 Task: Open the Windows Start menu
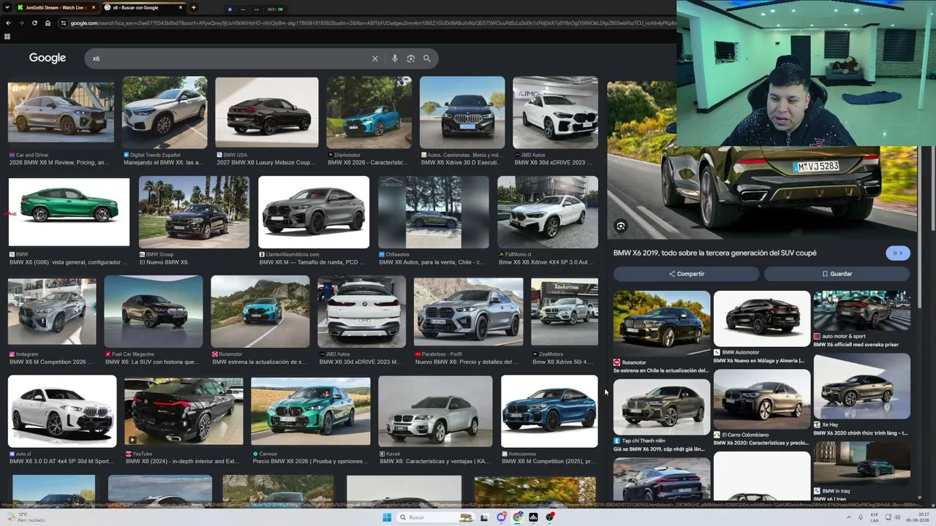click(x=387, y=517)
